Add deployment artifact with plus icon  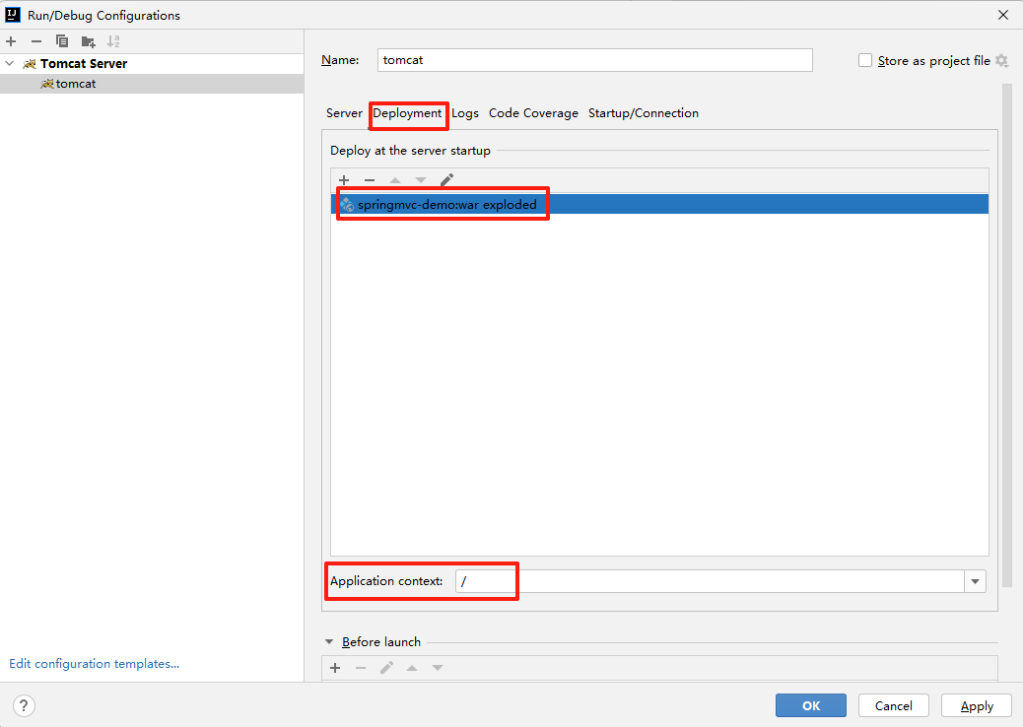[344, 180]
